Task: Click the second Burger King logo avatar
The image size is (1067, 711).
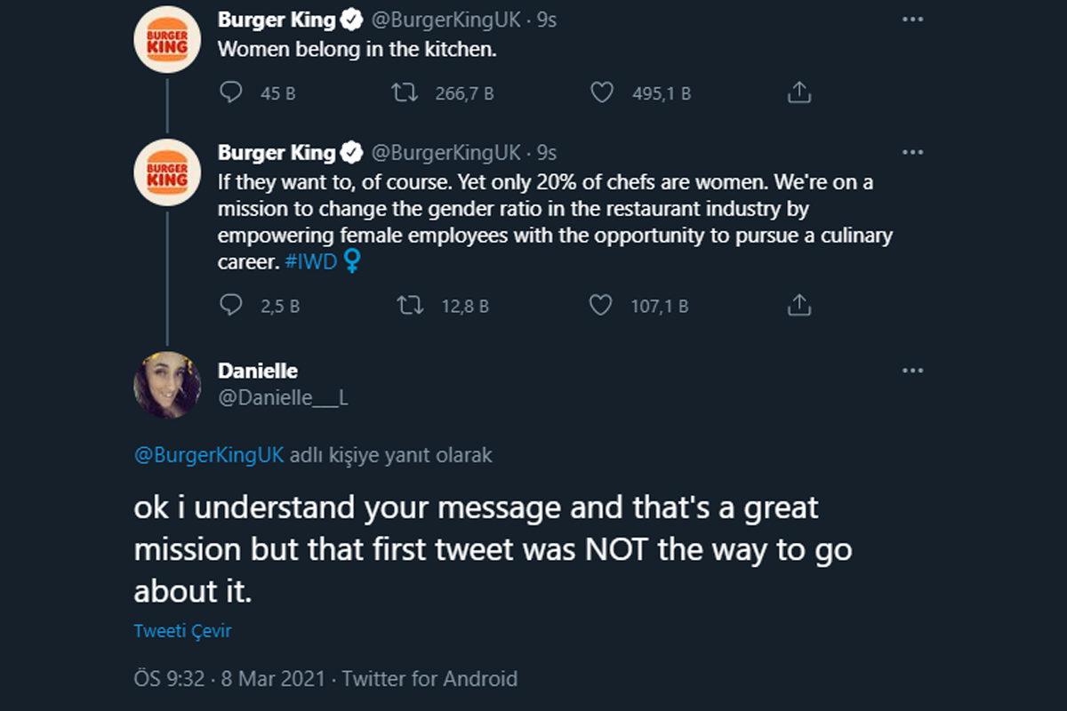Action: click(167, 172)
